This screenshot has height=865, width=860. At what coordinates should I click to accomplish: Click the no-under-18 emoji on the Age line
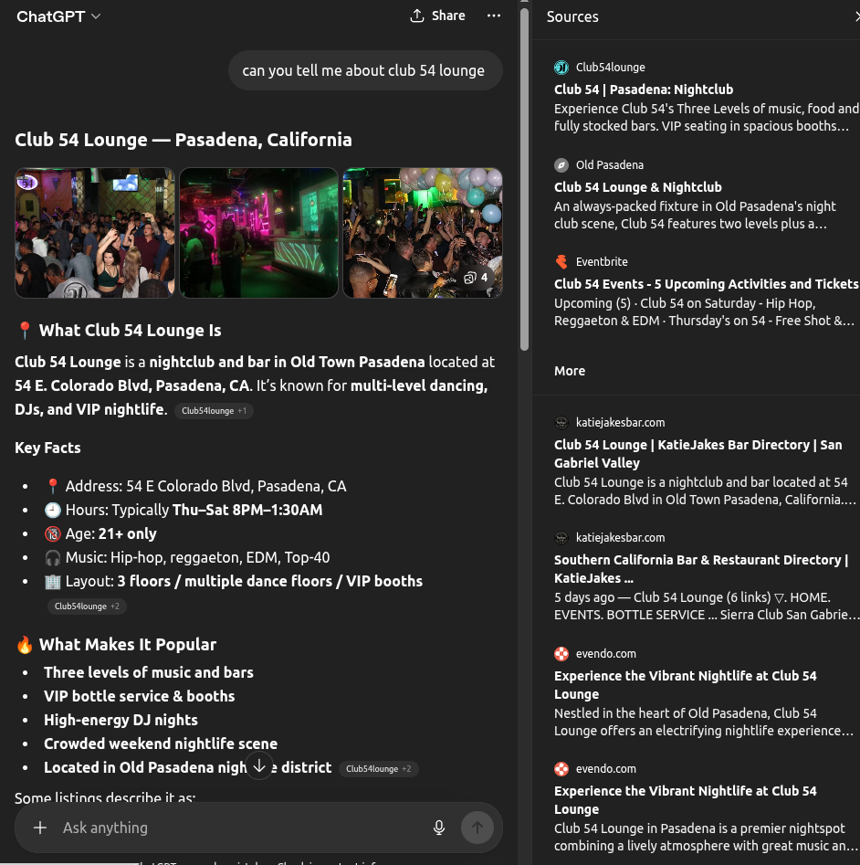[52, 533]
